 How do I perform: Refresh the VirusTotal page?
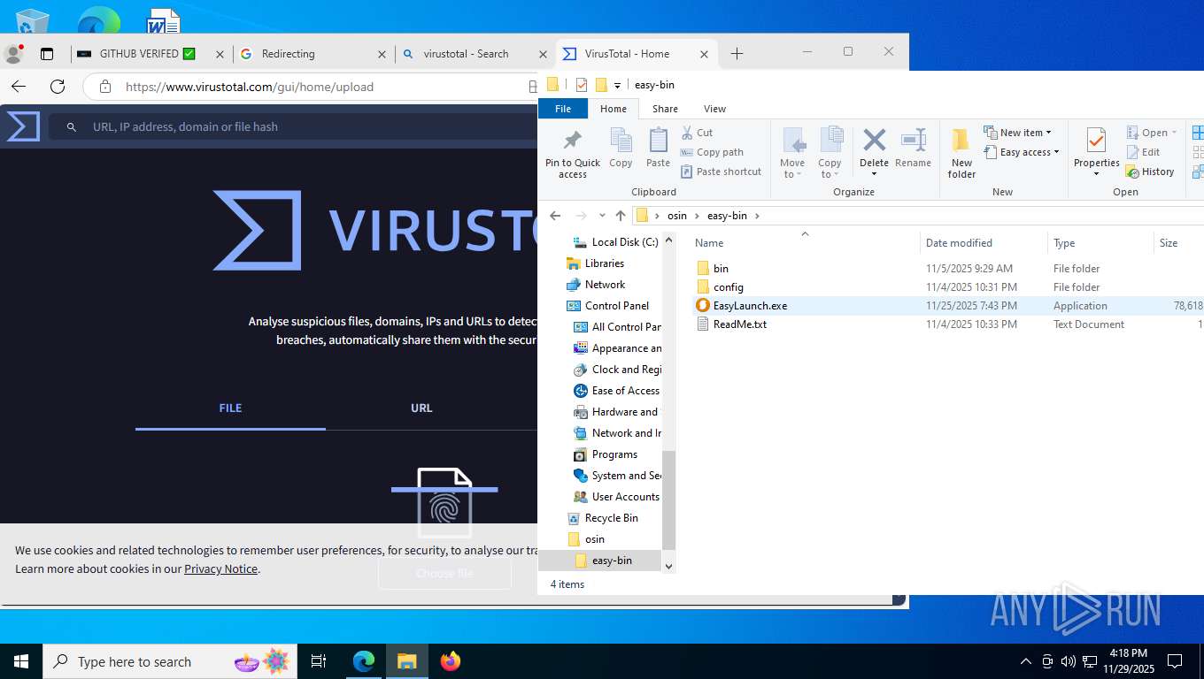(58, 87)
